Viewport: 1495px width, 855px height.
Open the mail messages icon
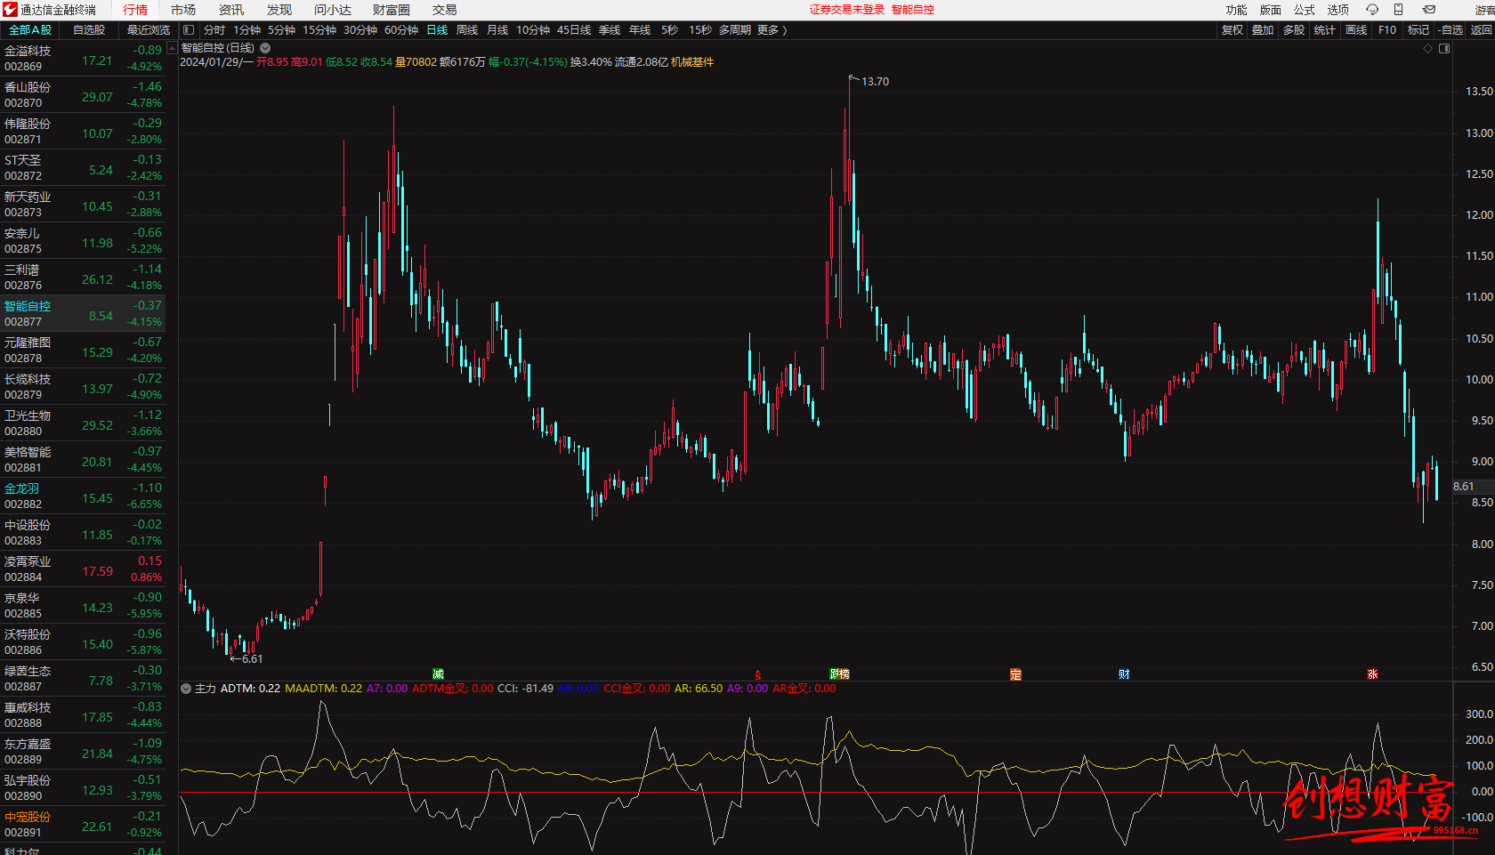[x=1429, y=10]
